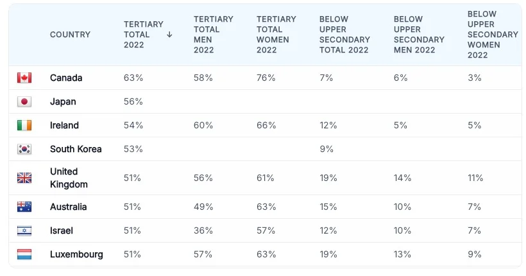This screenshot has width=526, height=276.
Task: Select the United Kingdom country name
Action: tap(69, 178)
